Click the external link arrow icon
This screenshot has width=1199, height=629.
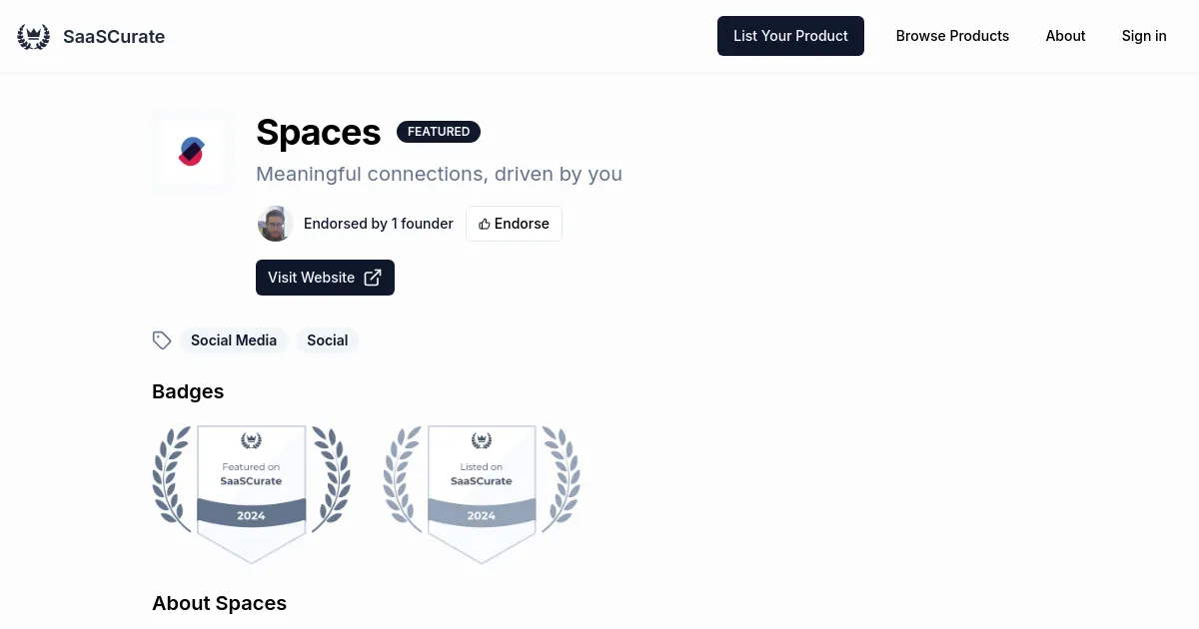point(373,278)
